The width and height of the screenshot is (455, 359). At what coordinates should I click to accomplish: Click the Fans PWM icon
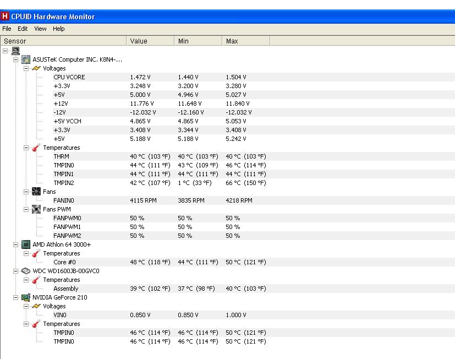tap(36, 209)
